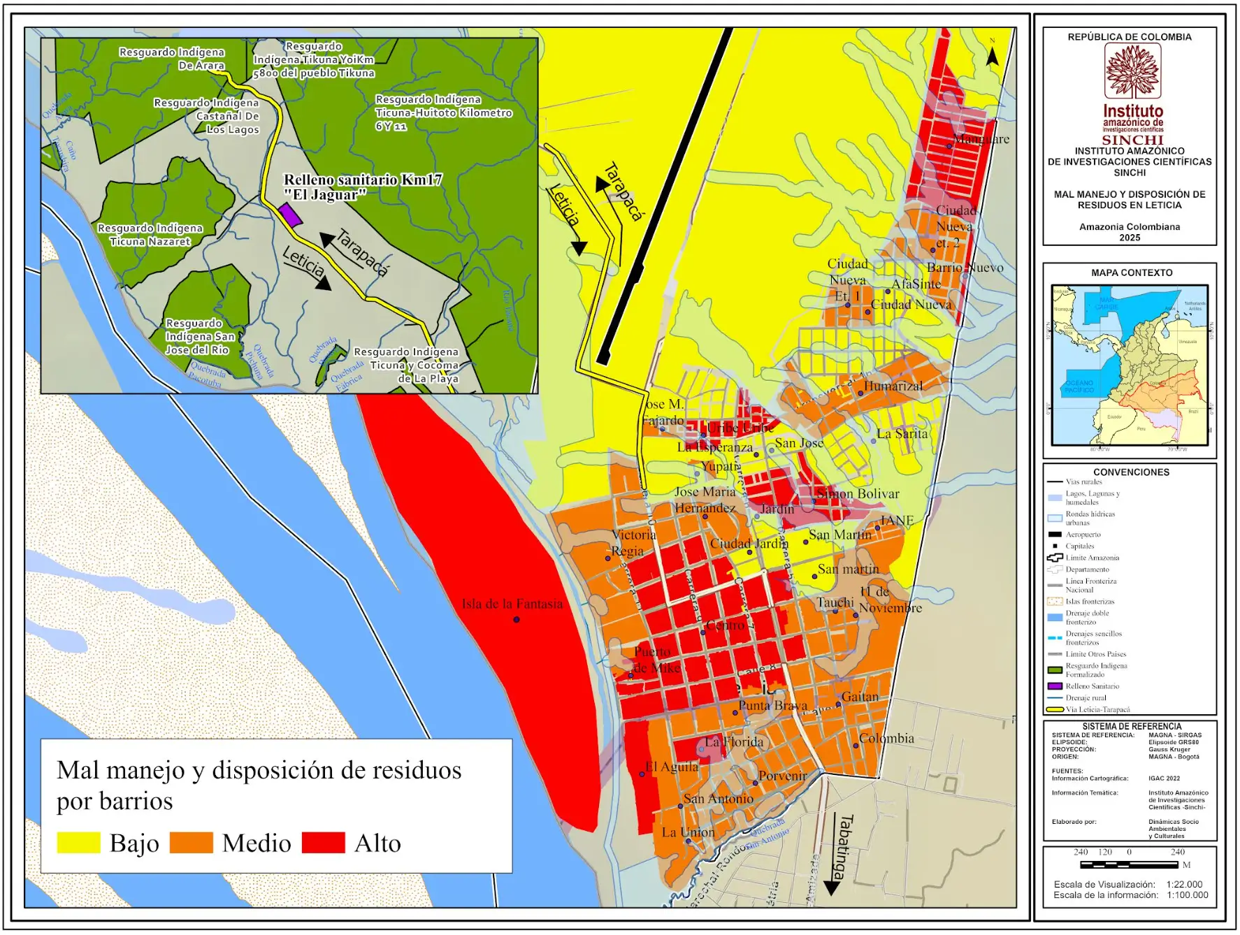The height and width of the screenshot is (935, 1240).
Task: Click the Islas fronterizas dotted legend symbol
Action: coord(1054,602)
